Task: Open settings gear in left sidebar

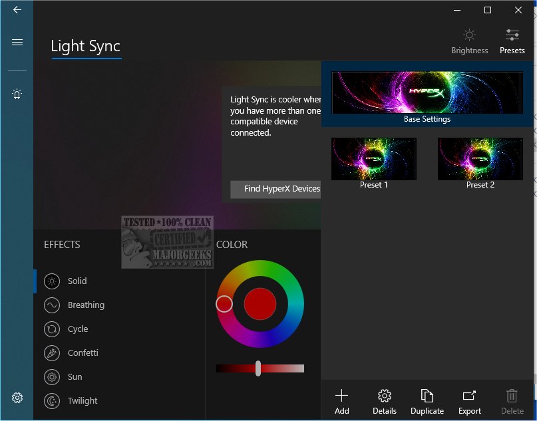Action: (17, 398)
